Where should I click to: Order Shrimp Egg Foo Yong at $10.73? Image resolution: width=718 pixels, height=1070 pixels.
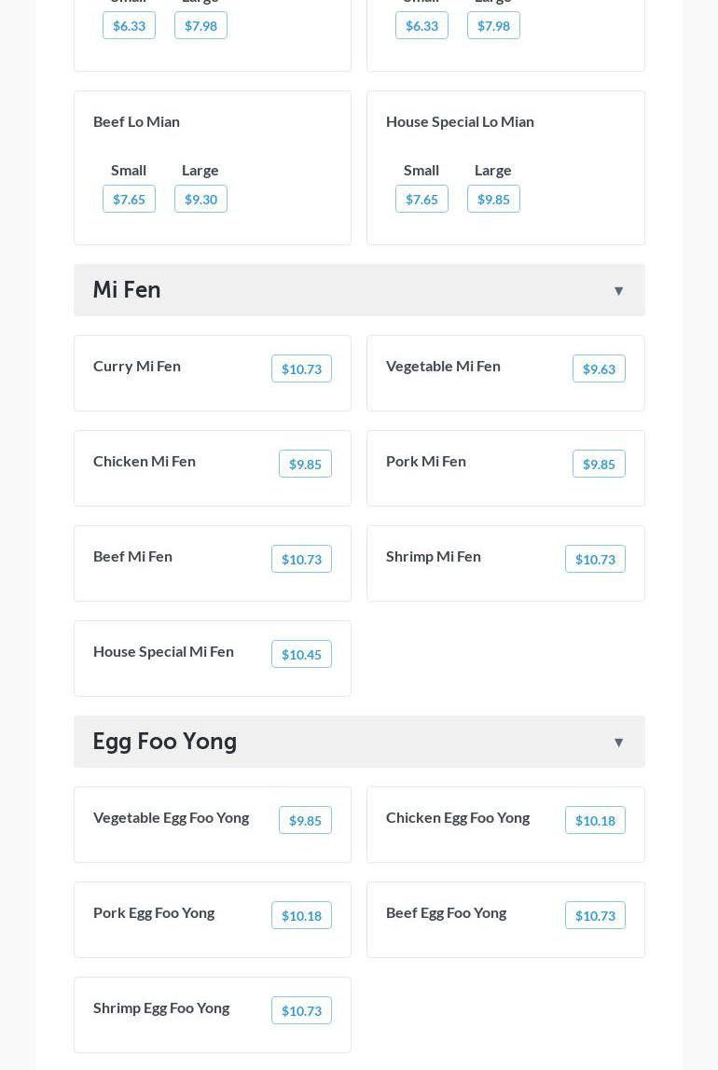pos(301,1010)
